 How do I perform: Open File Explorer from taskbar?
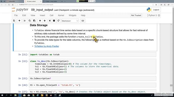(15, 95)
